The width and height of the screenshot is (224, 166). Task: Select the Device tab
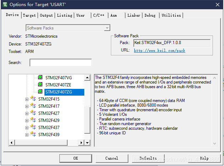click(x=12, y=15)
